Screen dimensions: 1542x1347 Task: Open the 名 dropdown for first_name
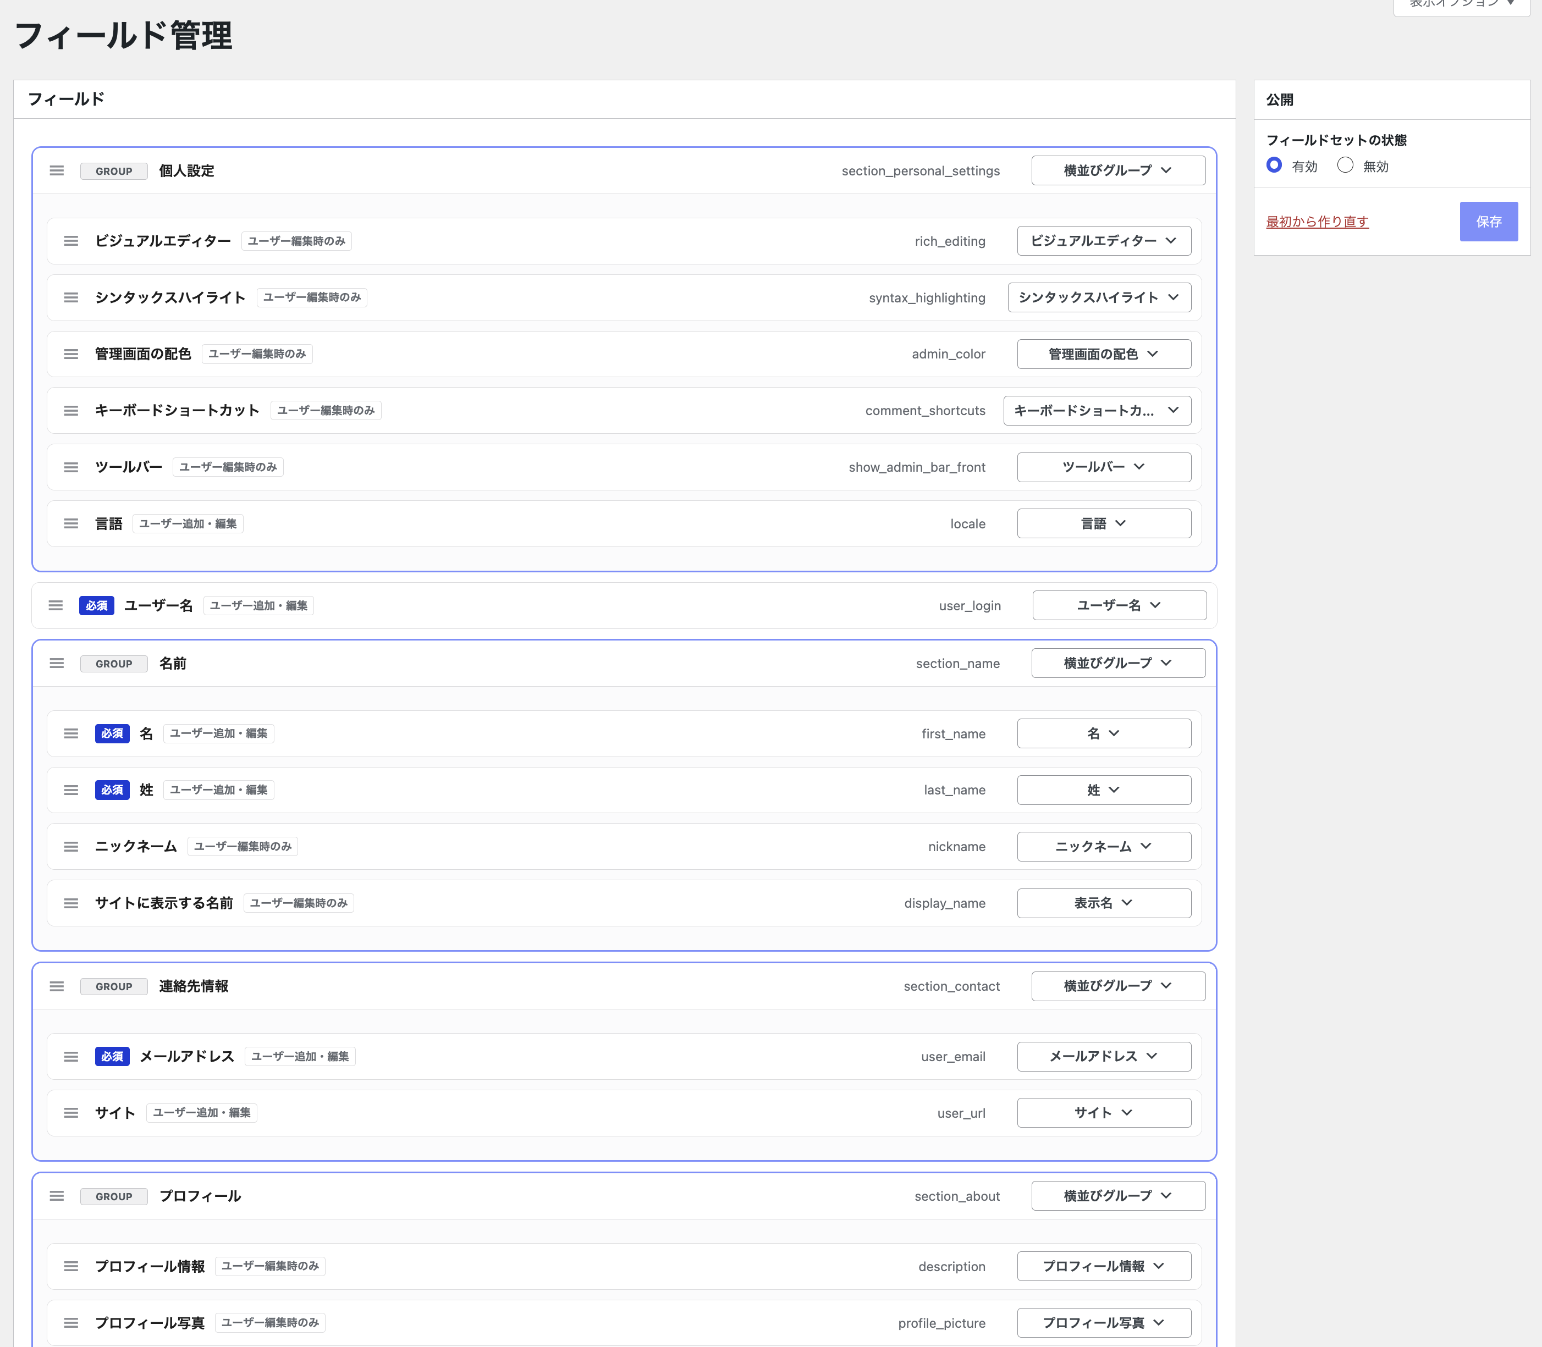[x=1104, y=733]
